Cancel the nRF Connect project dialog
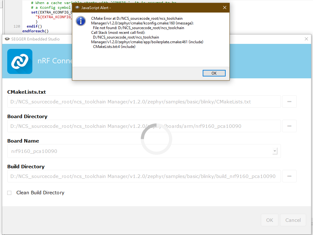This screenshot has width=313, height=235. pyautogui.click(x=293, y=220)
